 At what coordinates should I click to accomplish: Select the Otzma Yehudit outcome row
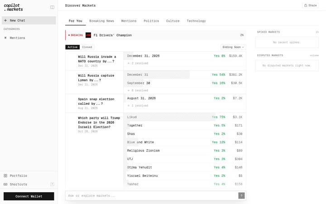point(185,167)
